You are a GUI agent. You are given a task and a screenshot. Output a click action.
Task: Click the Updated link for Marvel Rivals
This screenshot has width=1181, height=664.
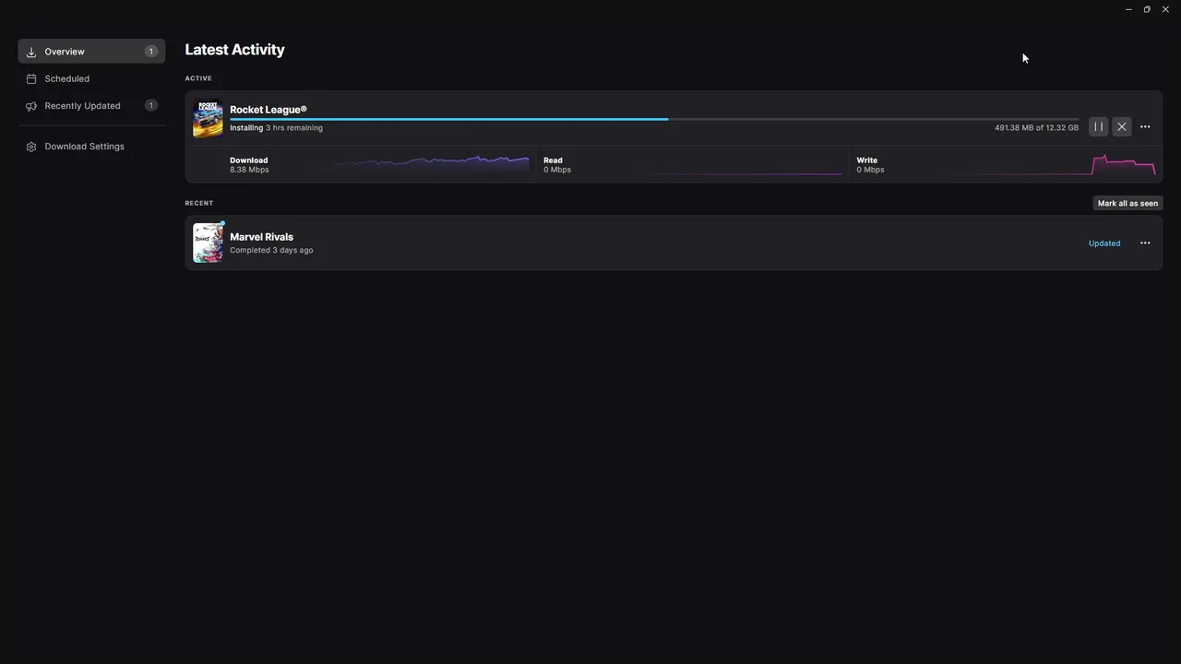(x=1104, y=243)
